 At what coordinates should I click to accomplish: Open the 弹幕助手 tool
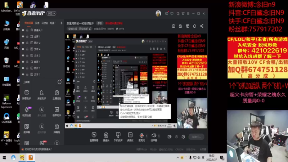point(27,95)
